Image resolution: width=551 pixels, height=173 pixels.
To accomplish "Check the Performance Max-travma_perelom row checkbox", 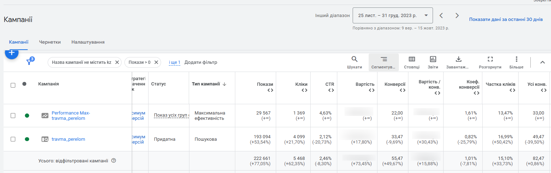I will [x=13, y=116].
